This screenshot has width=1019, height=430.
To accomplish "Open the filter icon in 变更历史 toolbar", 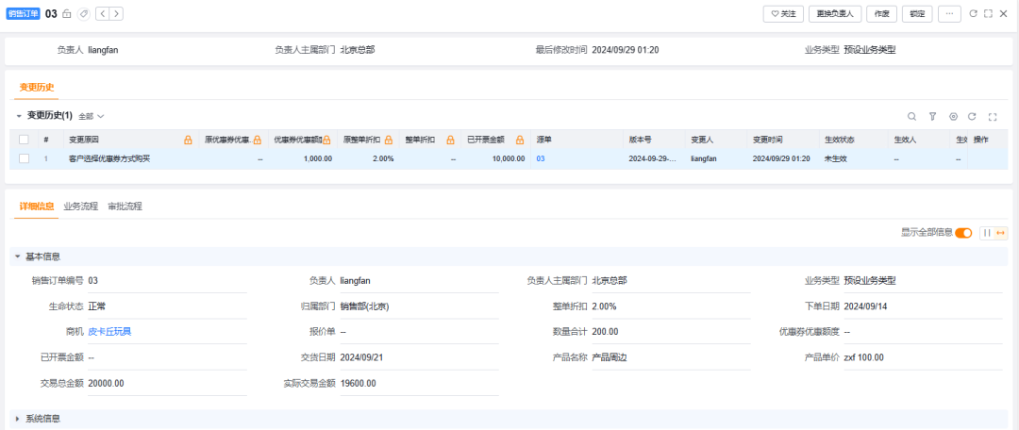I will [932, 116].
